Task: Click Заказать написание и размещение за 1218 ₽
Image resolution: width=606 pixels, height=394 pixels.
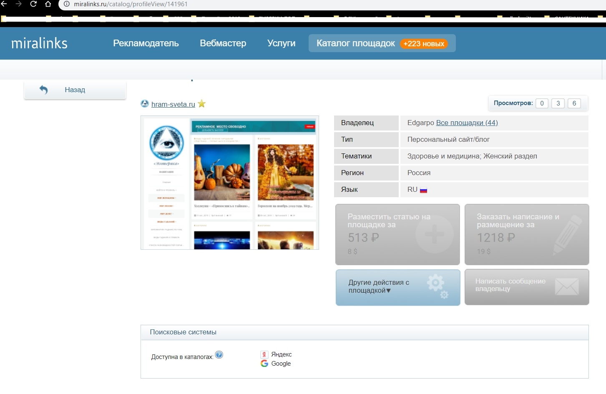Action: pyautogui.click(x=527, y=234)
